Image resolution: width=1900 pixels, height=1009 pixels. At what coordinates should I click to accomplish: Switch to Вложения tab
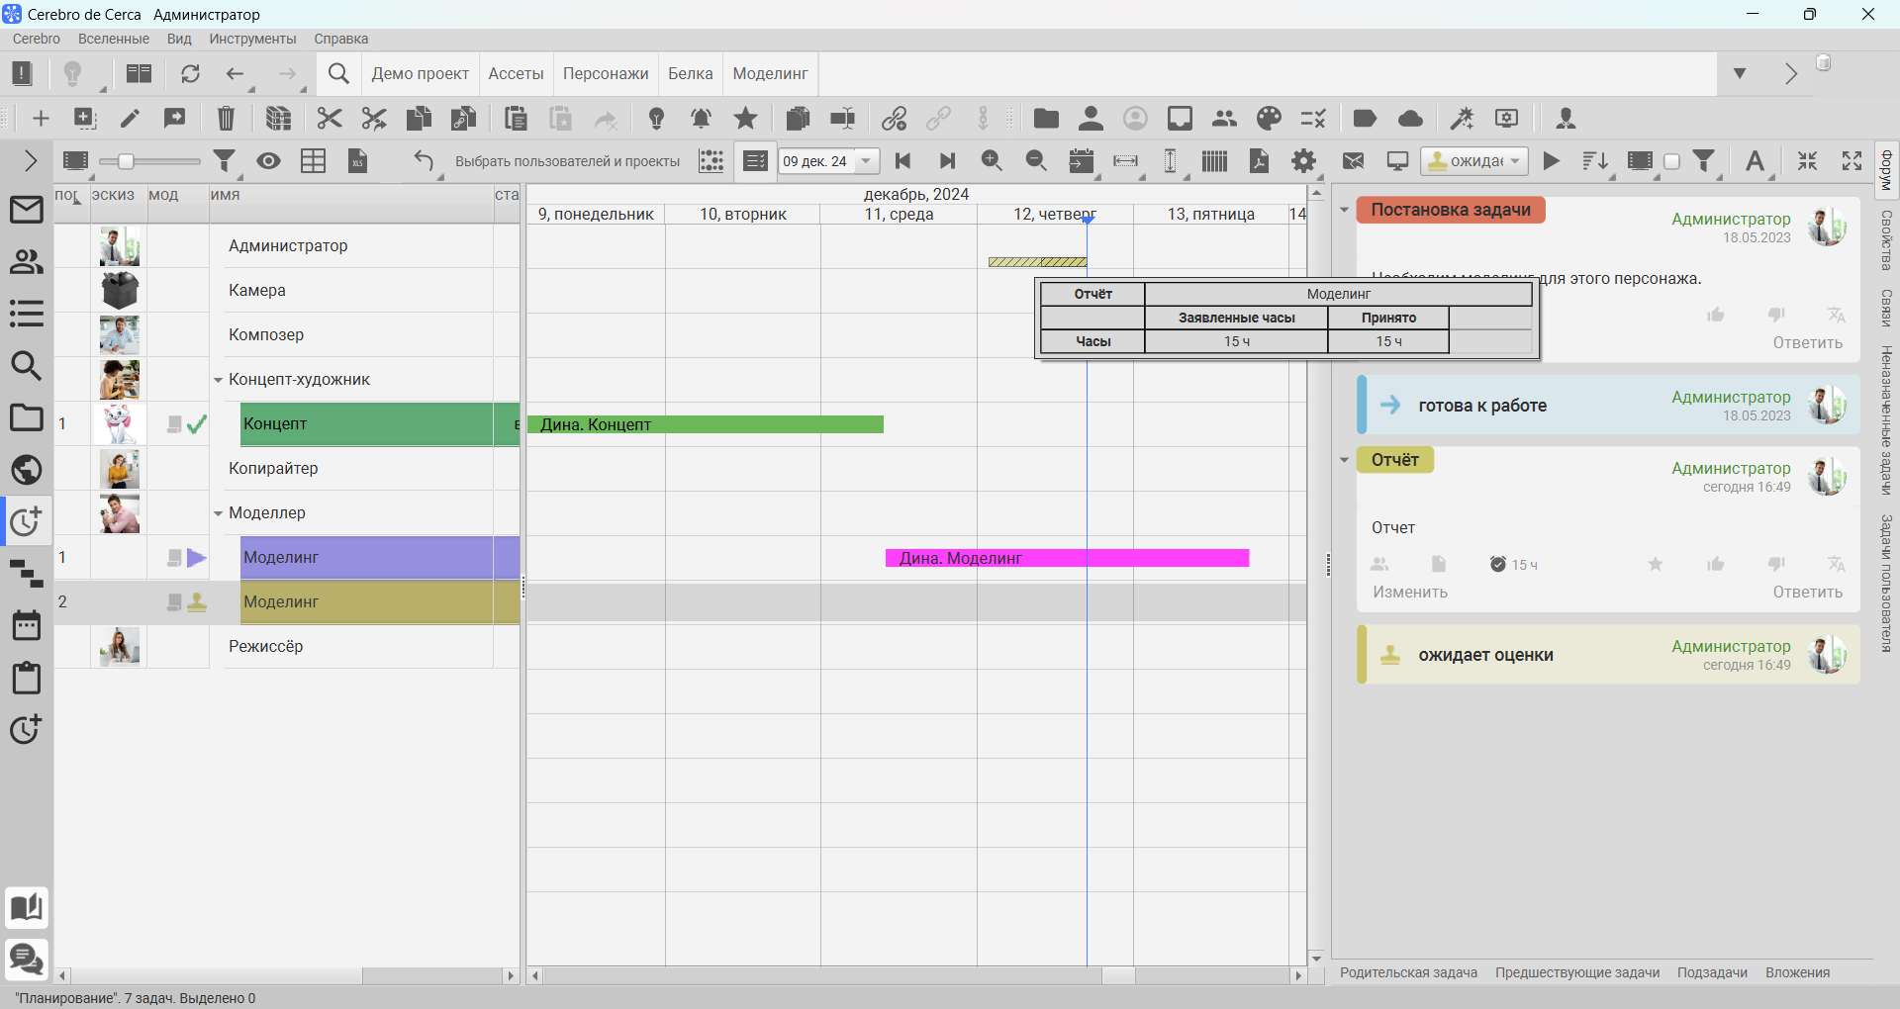(x=1797, y=972)
